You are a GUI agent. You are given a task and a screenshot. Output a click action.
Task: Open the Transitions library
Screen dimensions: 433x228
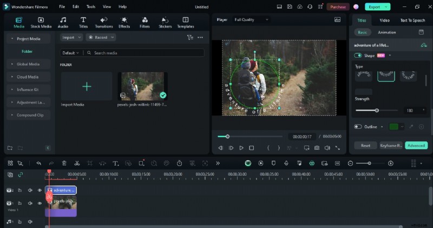(103, 22)
